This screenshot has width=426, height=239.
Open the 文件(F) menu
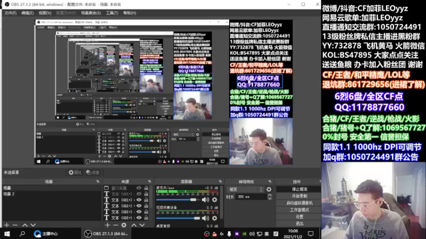pos(10,13)
